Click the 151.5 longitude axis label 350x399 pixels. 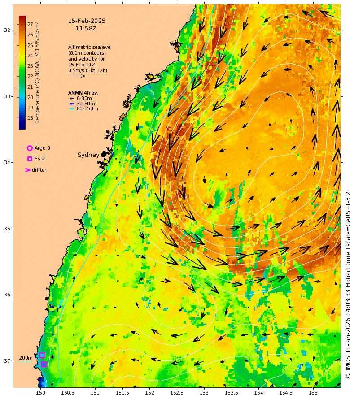point(122,393)
